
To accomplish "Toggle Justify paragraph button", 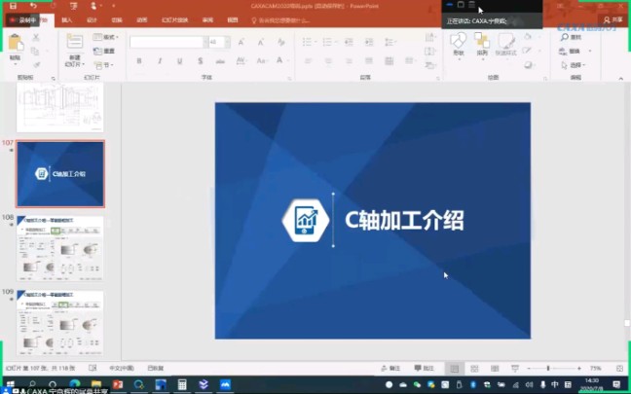I will pos(369,60).
